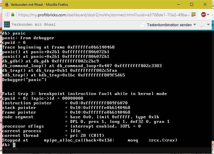Click the server rack icon in noVNC toolbar
The width and height of the screenshot is (214, 154).
[x=6, y=25]
